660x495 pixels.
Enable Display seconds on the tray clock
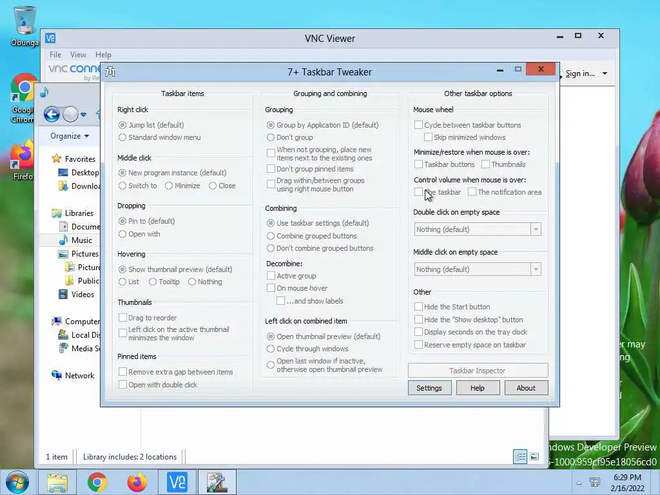(418, 332)
